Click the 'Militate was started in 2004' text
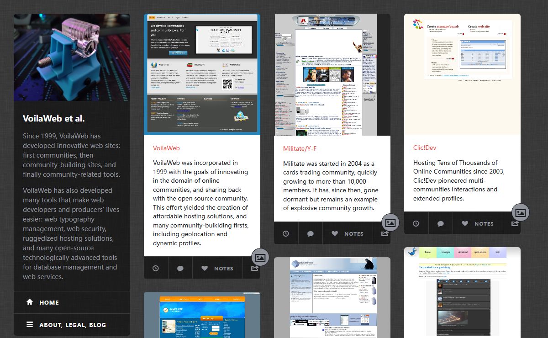Image resolution: width=548 pixels, height=338 pixels. pos(331,185)
